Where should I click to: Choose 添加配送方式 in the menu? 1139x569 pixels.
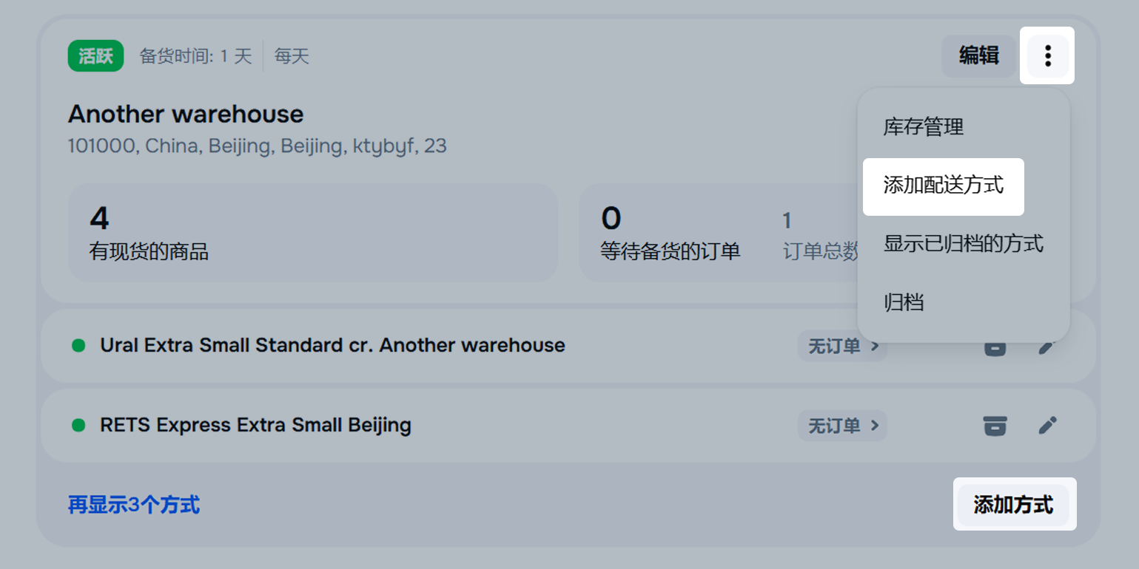point(943,185)
